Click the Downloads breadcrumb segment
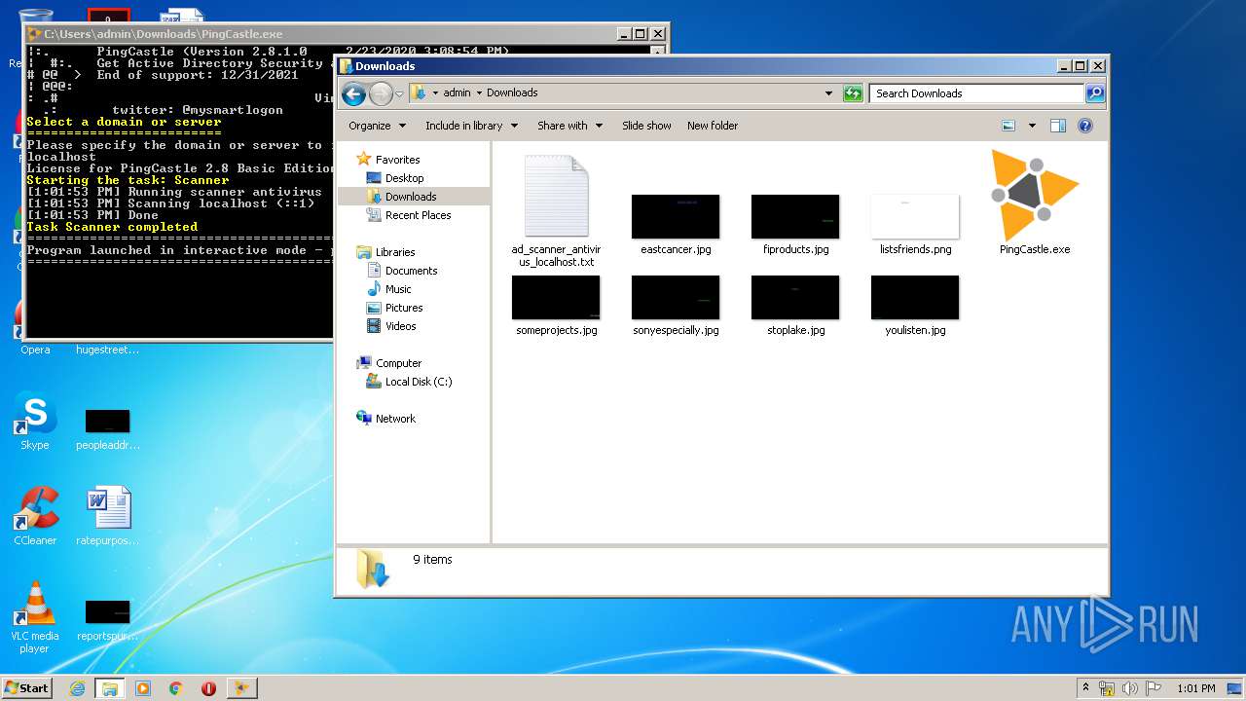Screen dimensions: 1246x701 (512, 93)
